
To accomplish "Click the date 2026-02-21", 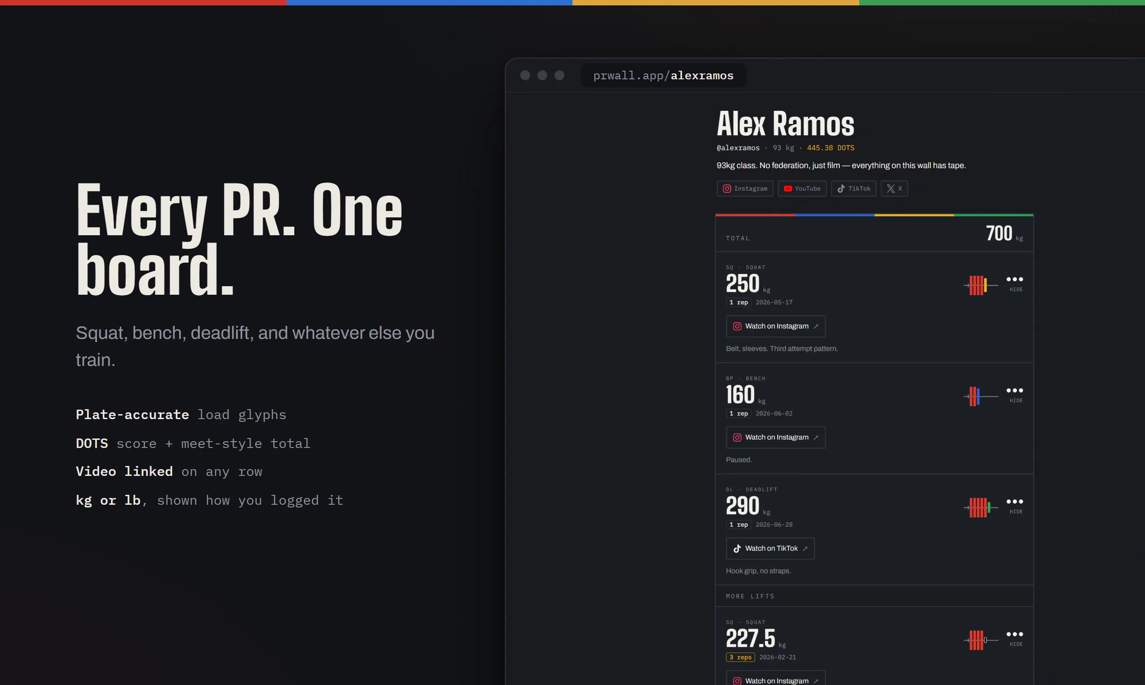I will 778,658.
